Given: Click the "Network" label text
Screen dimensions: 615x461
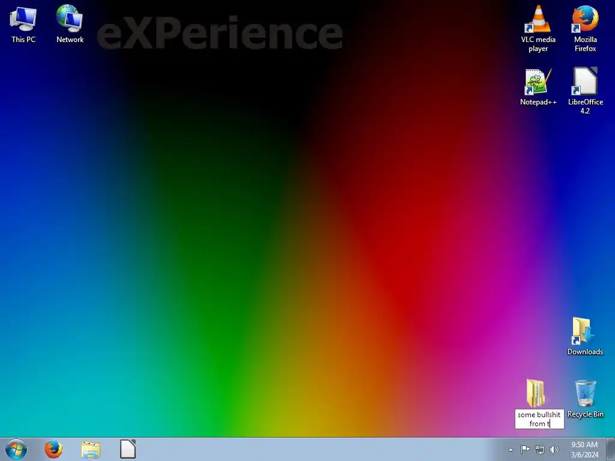Looking at the screenshot, I should 70,39.
